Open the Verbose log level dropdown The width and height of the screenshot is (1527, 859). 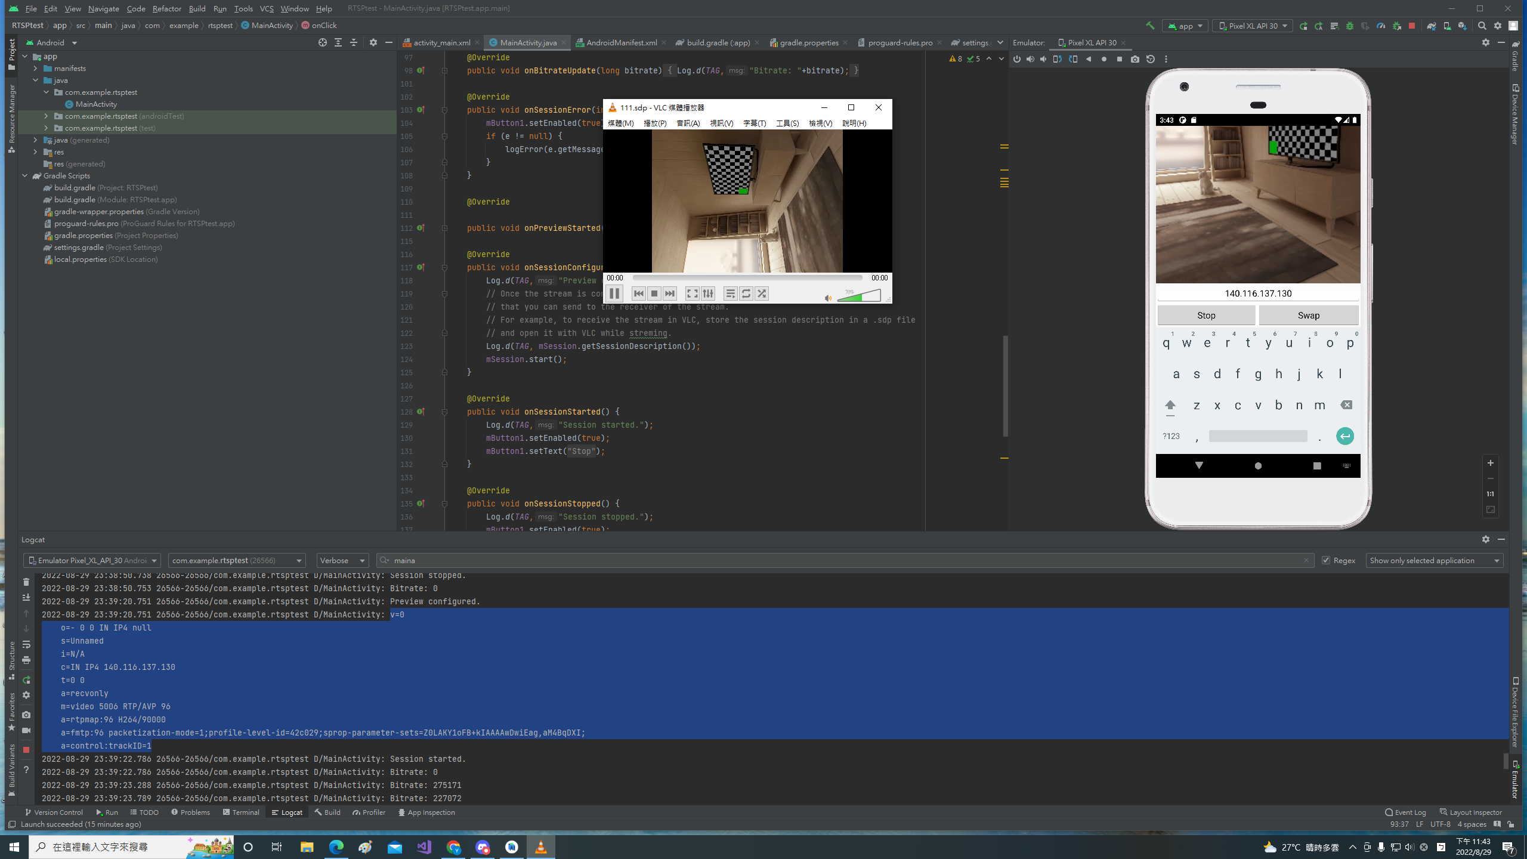click(x=342, y=560)
